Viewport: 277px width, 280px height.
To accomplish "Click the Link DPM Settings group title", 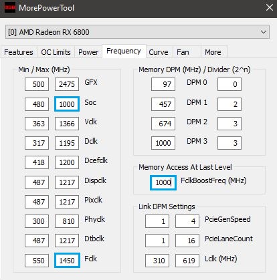I will pyautogui.click(x=167, y=206).
